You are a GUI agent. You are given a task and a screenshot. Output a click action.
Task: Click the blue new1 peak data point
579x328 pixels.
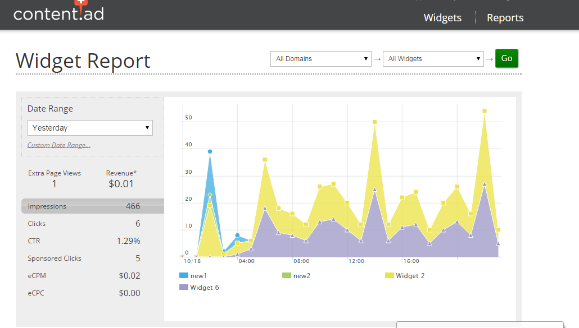point(210,151)
